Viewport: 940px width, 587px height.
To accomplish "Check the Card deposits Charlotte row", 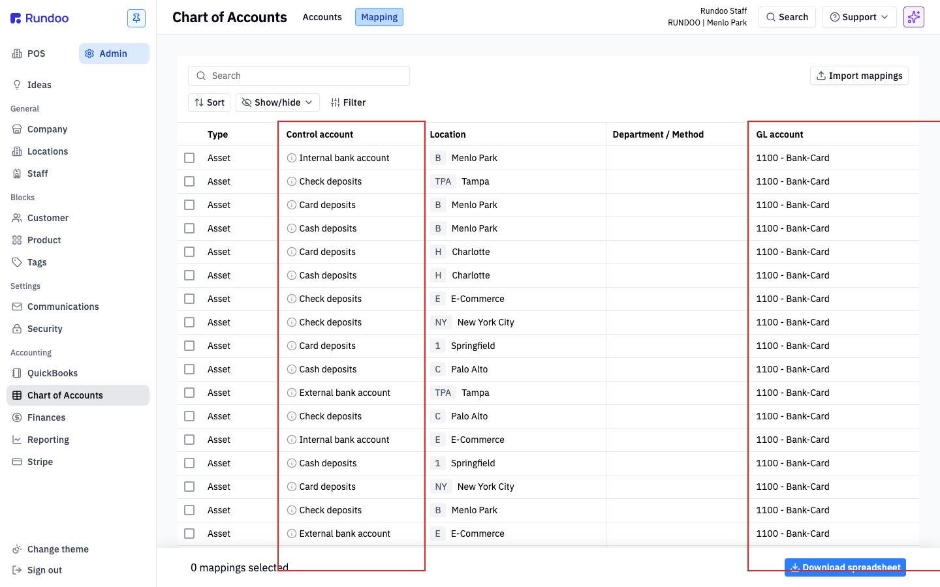I will (189, 252).
